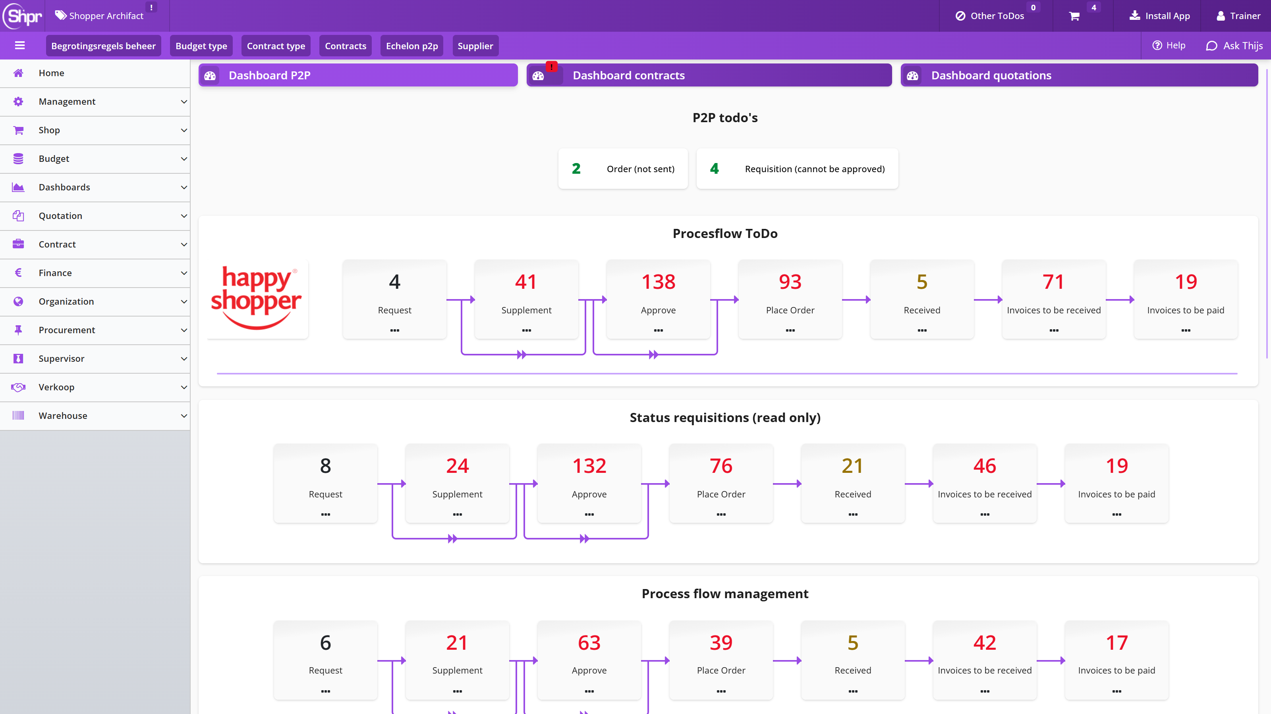Click the Dashboard contracts alert gauge icon
This screenshot has height=714, width=1271.
pos(539,75)
